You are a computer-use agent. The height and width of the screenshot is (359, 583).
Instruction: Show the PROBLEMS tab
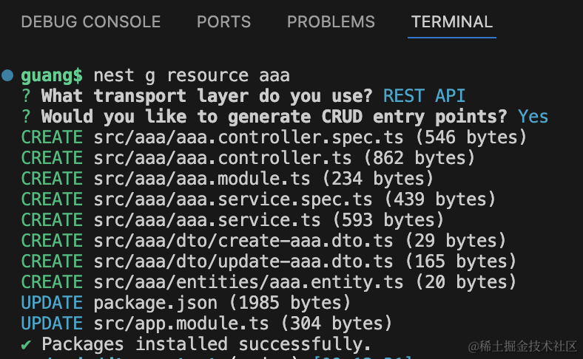point(331,22)
